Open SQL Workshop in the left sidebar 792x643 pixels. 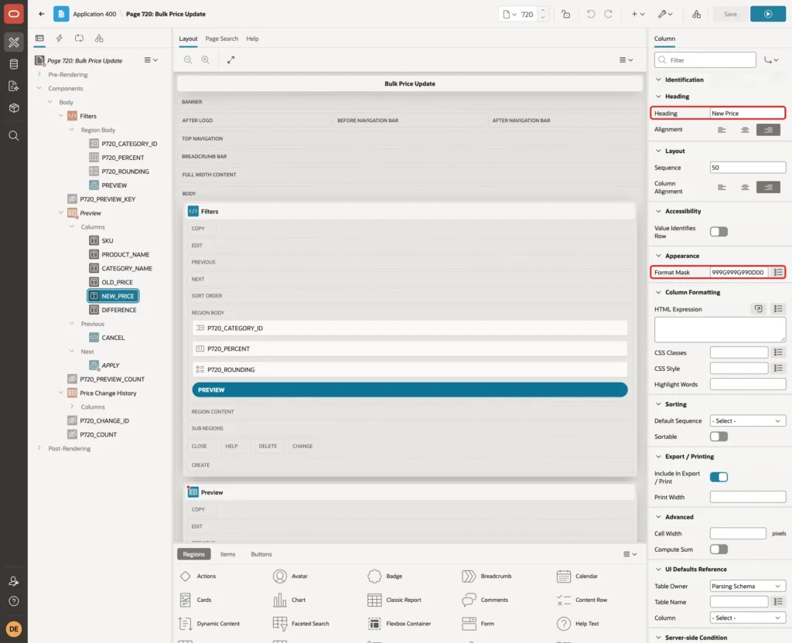pyautogui.click(x=14, y=64)
